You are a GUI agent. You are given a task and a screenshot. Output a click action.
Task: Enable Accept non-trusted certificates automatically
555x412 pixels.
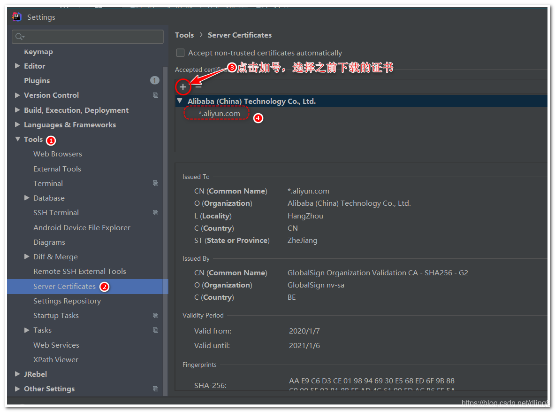pos(181,53)
